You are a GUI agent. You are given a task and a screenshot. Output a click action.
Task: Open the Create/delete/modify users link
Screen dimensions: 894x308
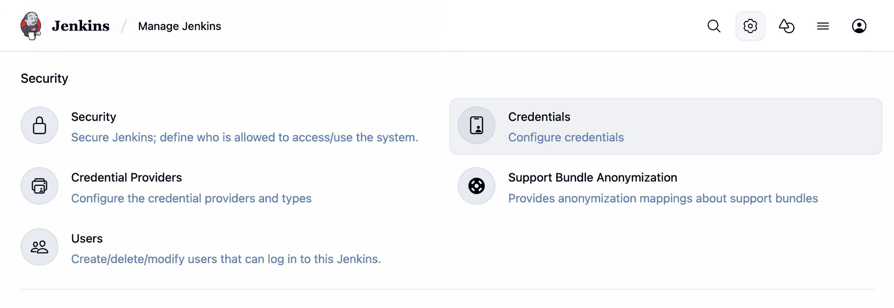(x=226, y=258)
